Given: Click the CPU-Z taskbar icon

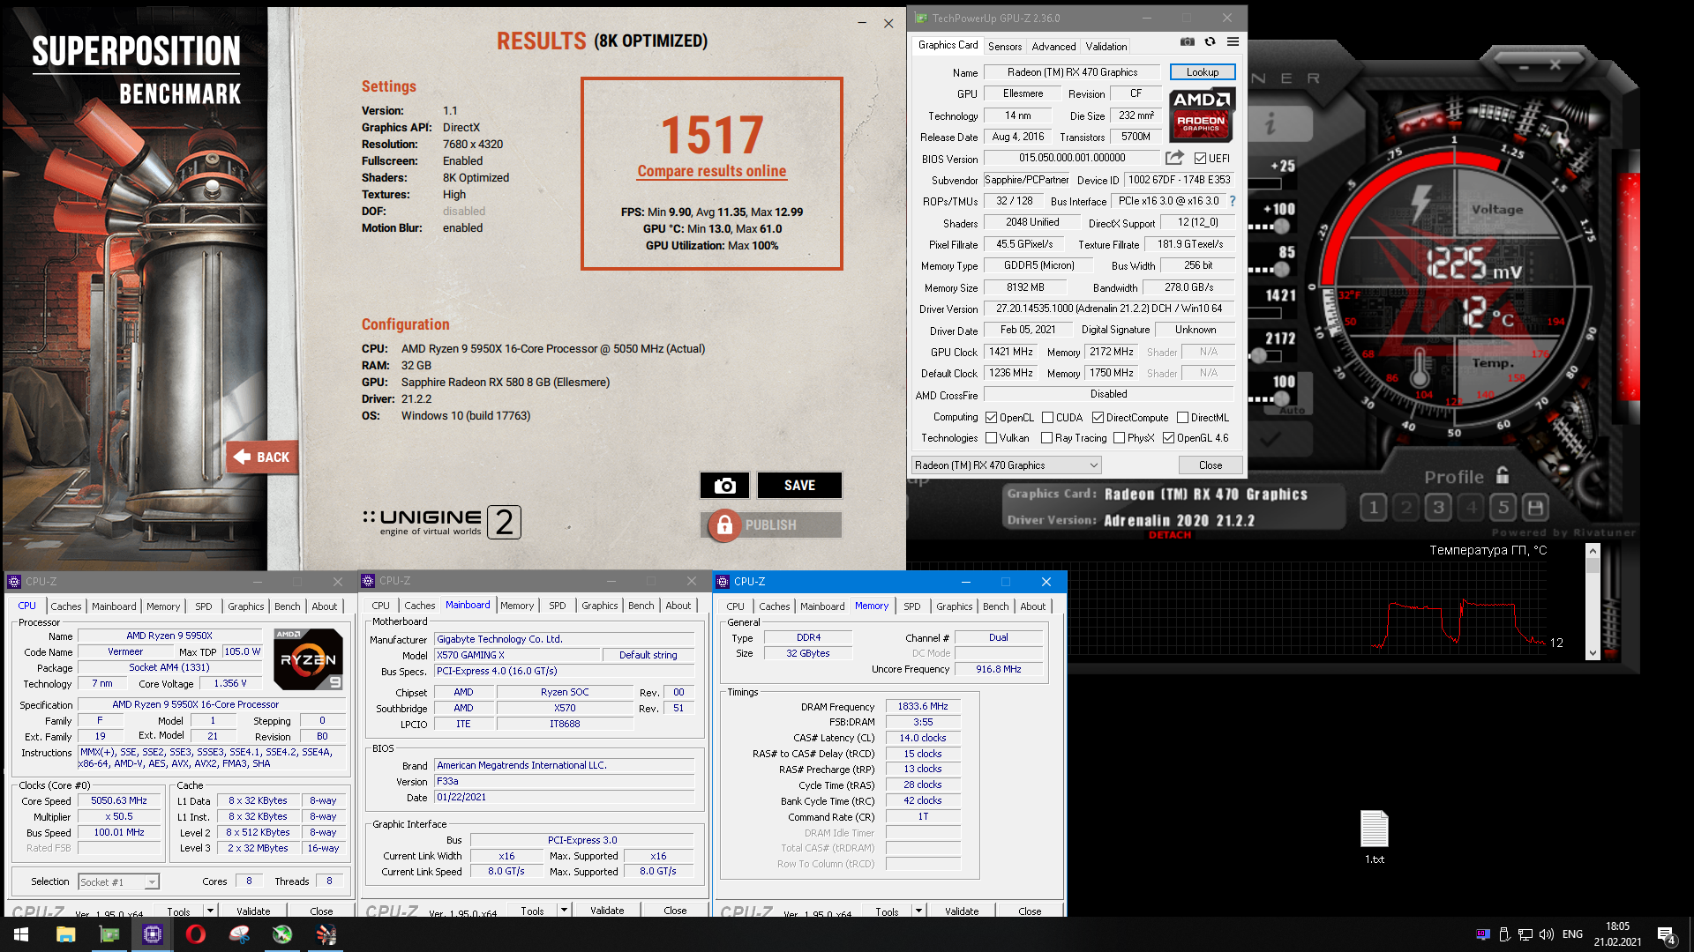Looking at the screenshot, I should [x=153, y=934].
